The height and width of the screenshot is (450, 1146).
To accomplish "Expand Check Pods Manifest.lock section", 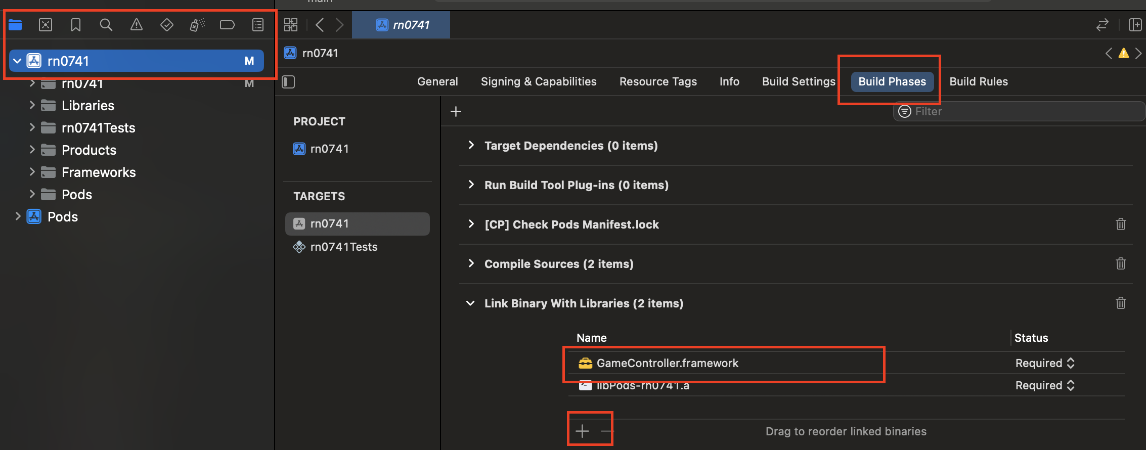I will click(471, 224).
